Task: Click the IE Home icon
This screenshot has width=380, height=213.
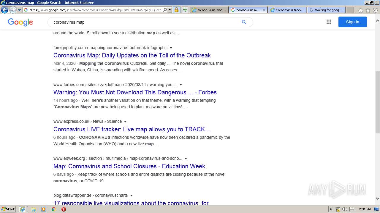Action: (360, 10)
